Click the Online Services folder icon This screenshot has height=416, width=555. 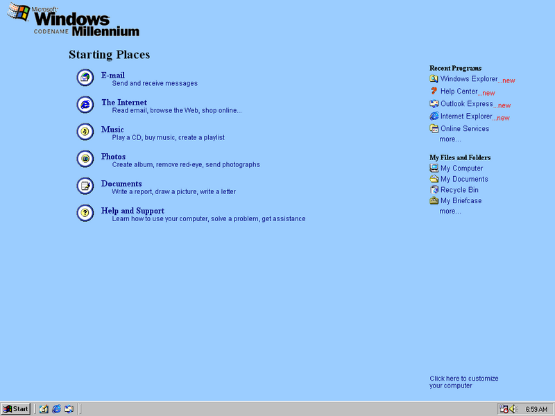tap(434, 129)
